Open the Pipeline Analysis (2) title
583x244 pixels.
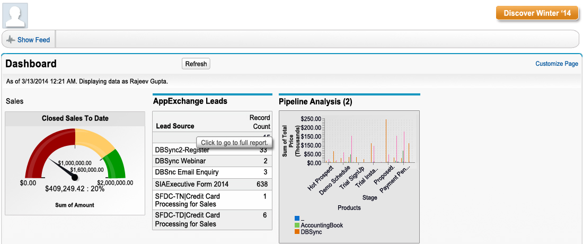315,101
